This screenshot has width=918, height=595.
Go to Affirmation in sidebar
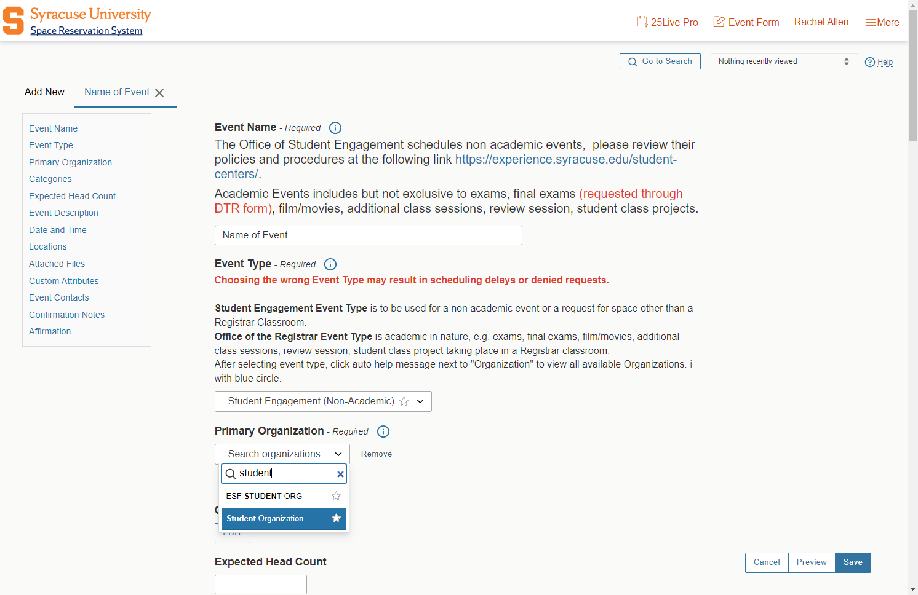click(50, 331)
